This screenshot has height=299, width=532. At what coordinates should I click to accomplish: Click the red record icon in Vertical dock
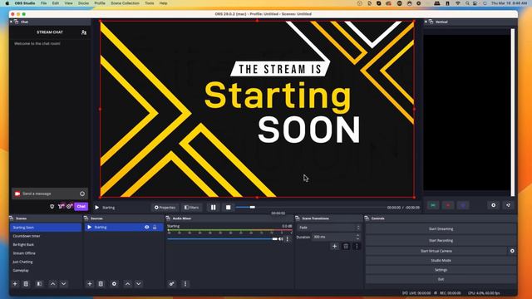pos(448,205)
